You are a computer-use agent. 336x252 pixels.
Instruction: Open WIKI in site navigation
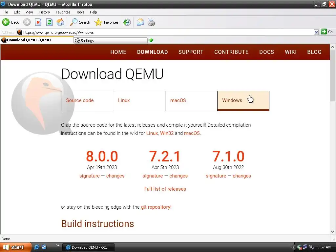click(x=291, y=52)
